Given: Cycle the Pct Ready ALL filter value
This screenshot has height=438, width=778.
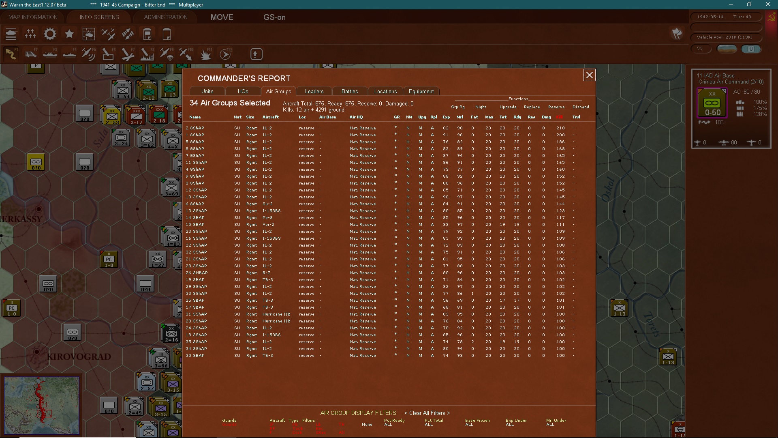Looking at the screenshot, I should click(388, 425).
